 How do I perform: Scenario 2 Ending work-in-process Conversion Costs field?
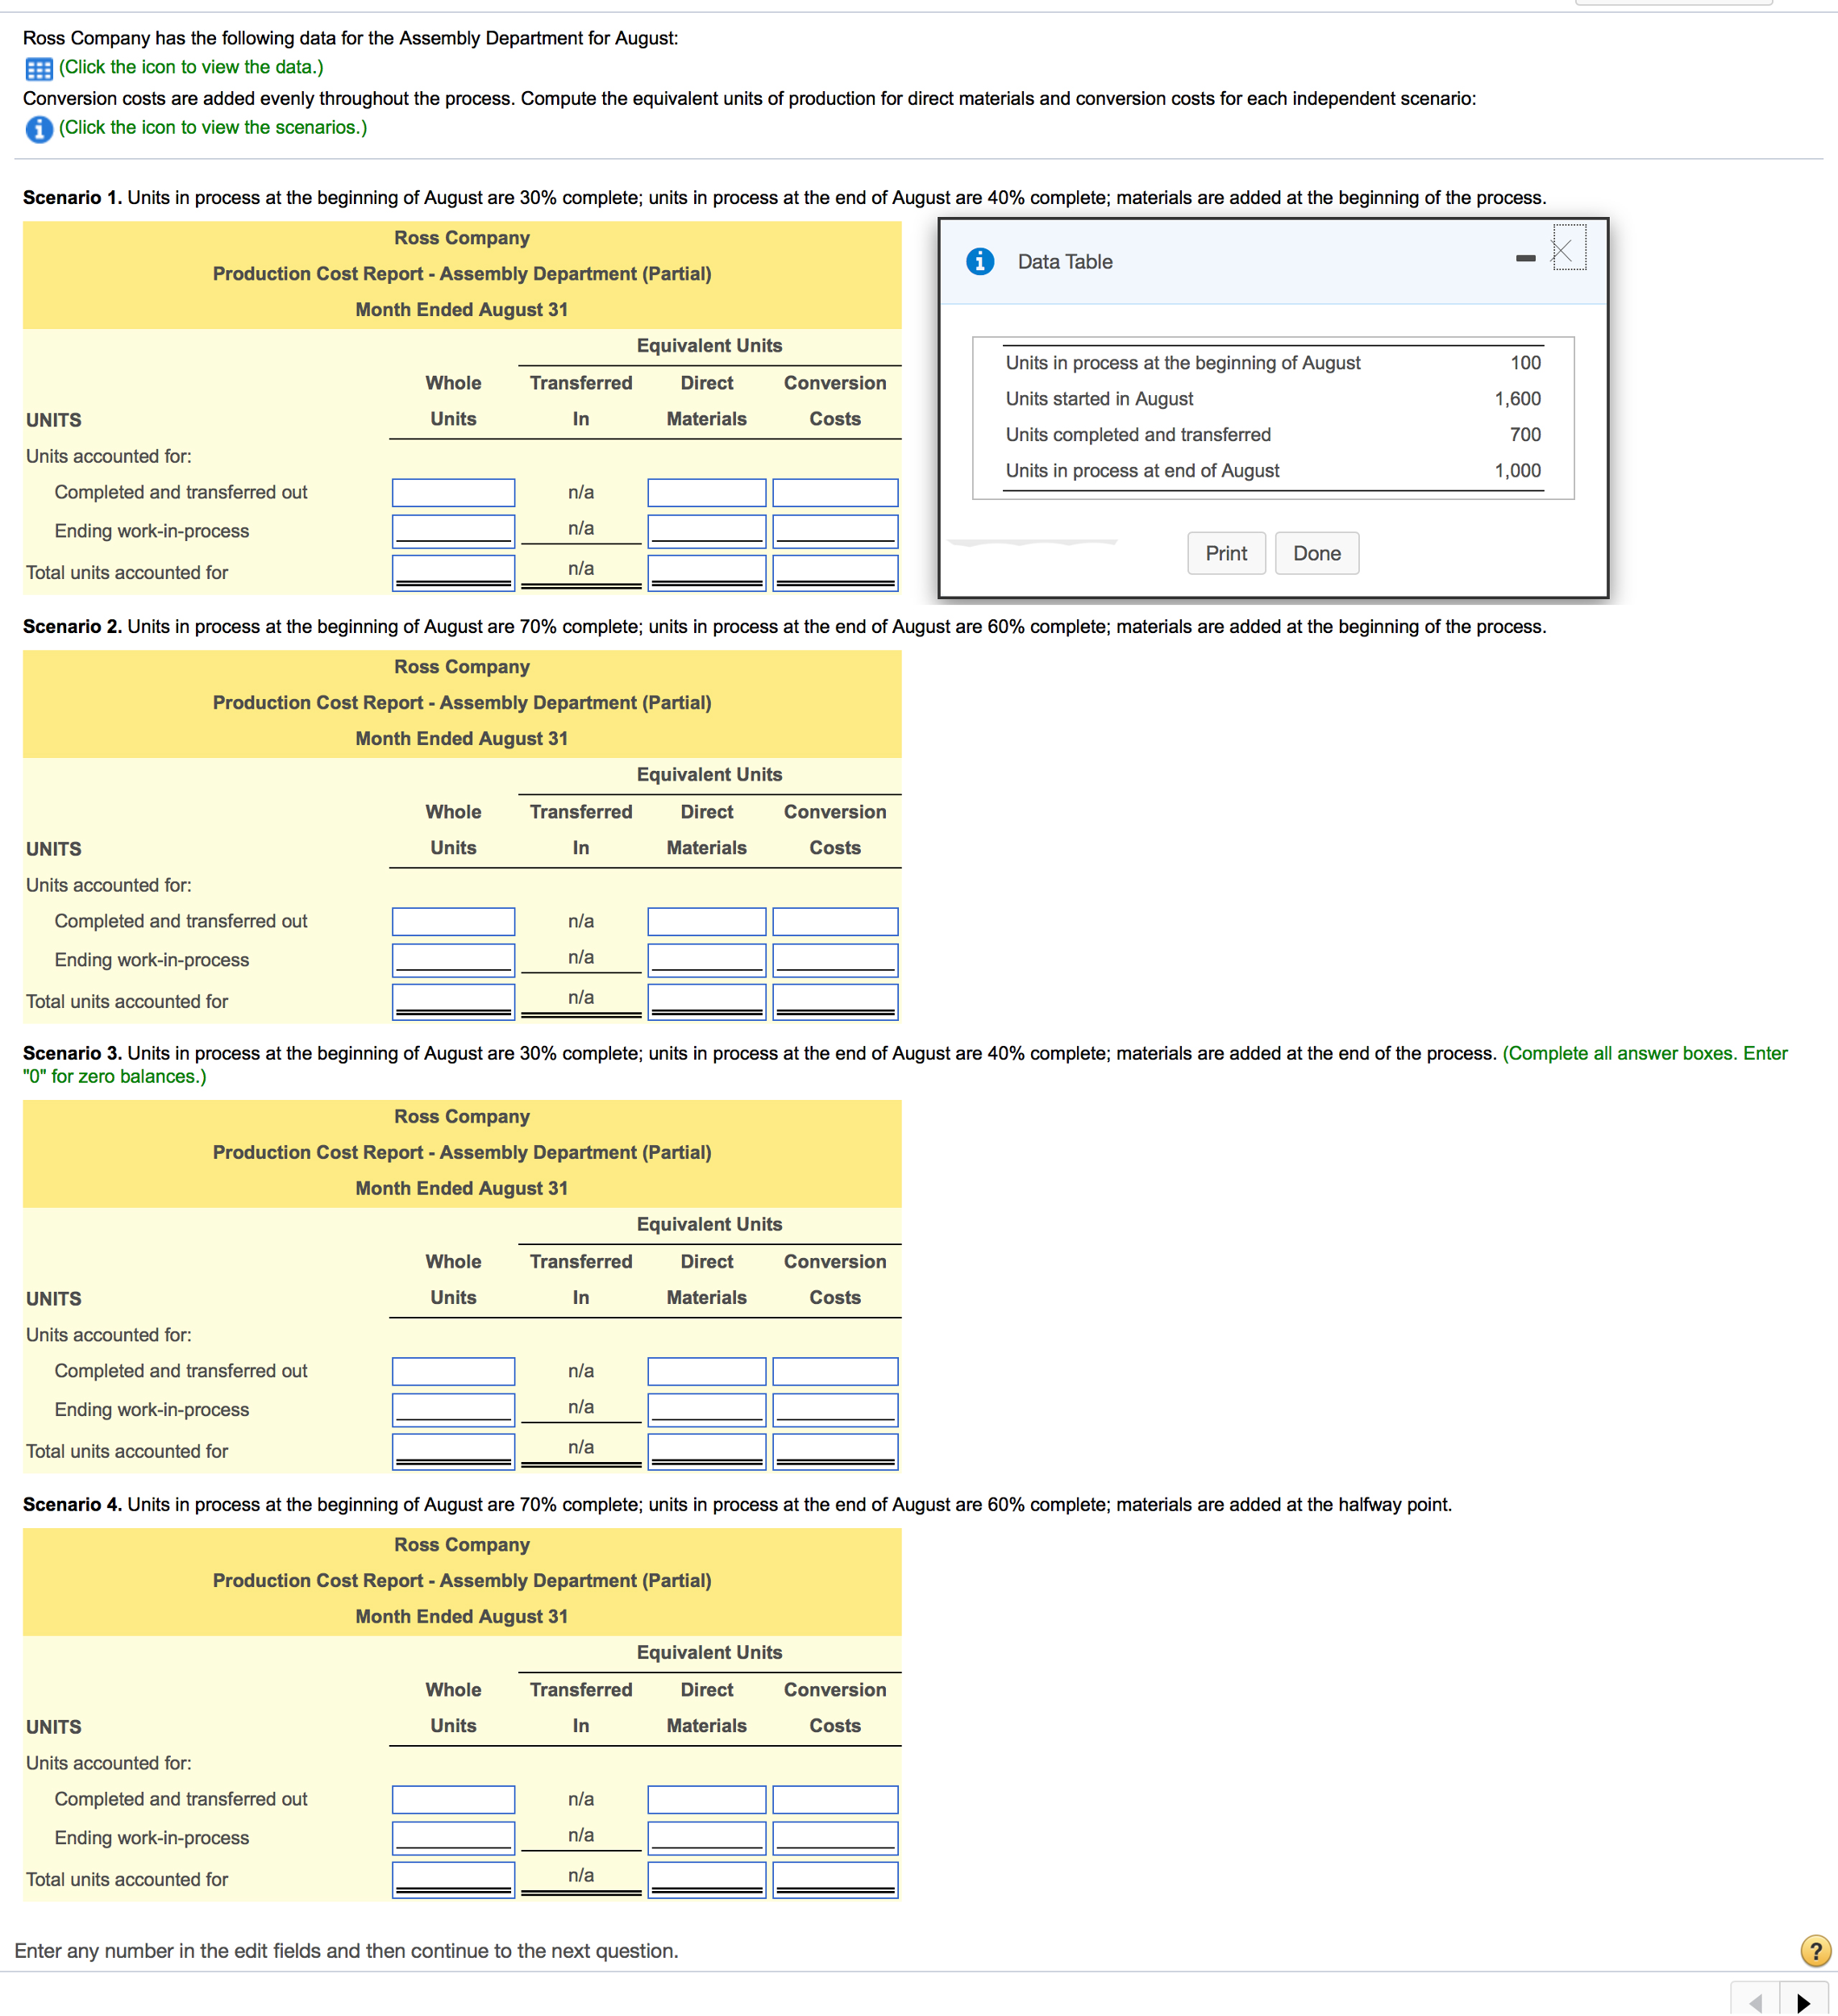(x=835, y=960)
